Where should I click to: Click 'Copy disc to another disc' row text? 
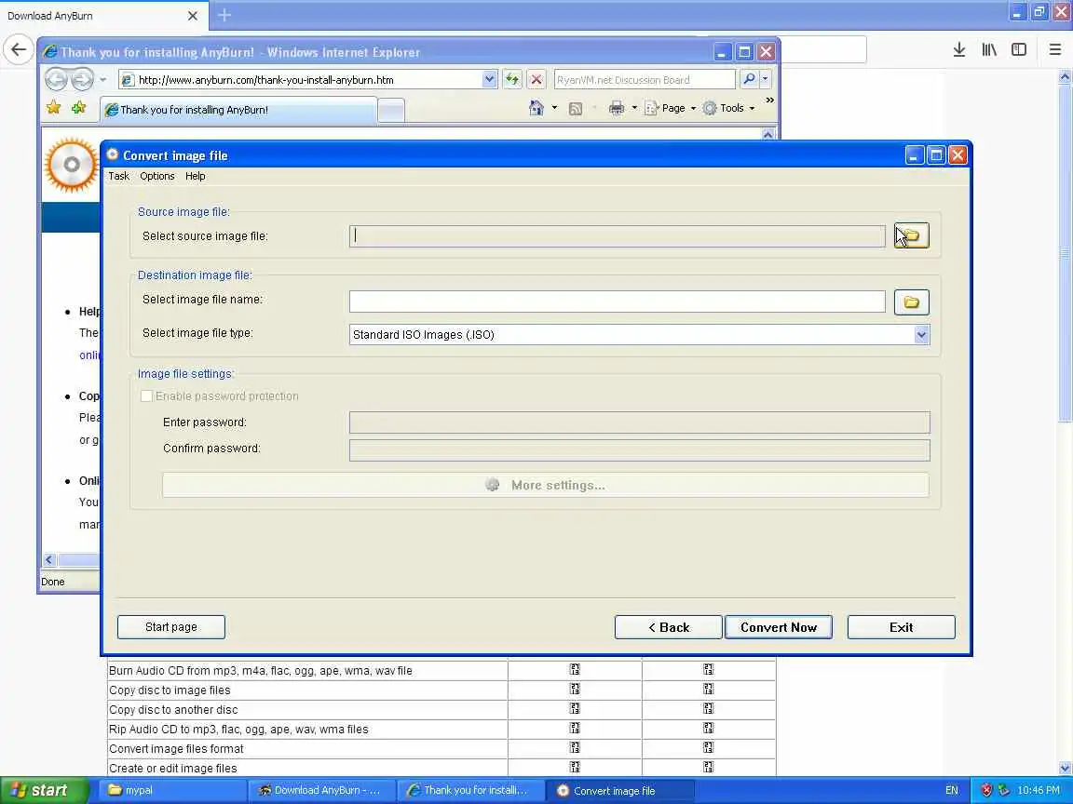(173, 710)
